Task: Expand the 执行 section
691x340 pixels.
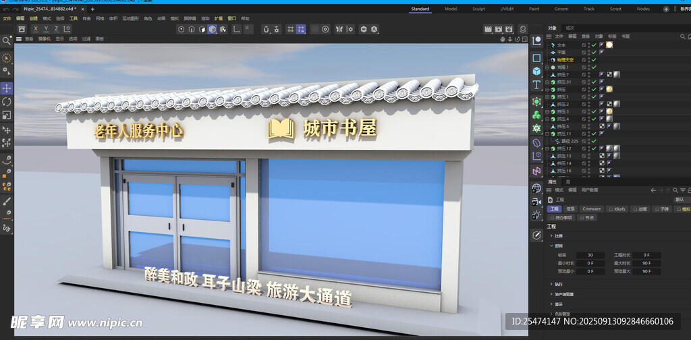Action: click(x=552, y=284)
